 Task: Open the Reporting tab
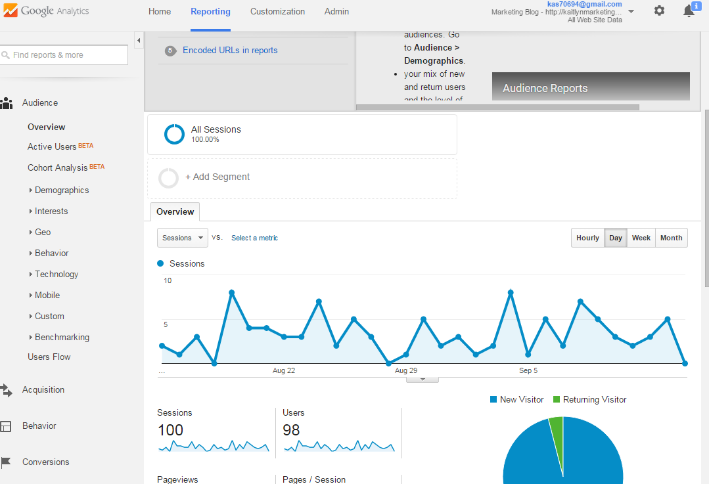click(x=210, y=12)
